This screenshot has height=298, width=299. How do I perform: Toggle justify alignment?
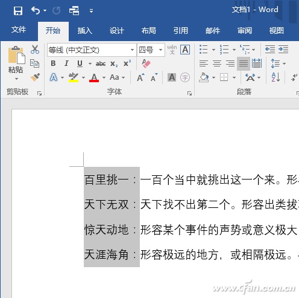[244, 63]
